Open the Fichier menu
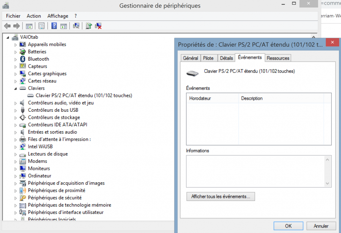Image resolution: width=341 pixels, height=233 pixels. [x=13, y=16]
